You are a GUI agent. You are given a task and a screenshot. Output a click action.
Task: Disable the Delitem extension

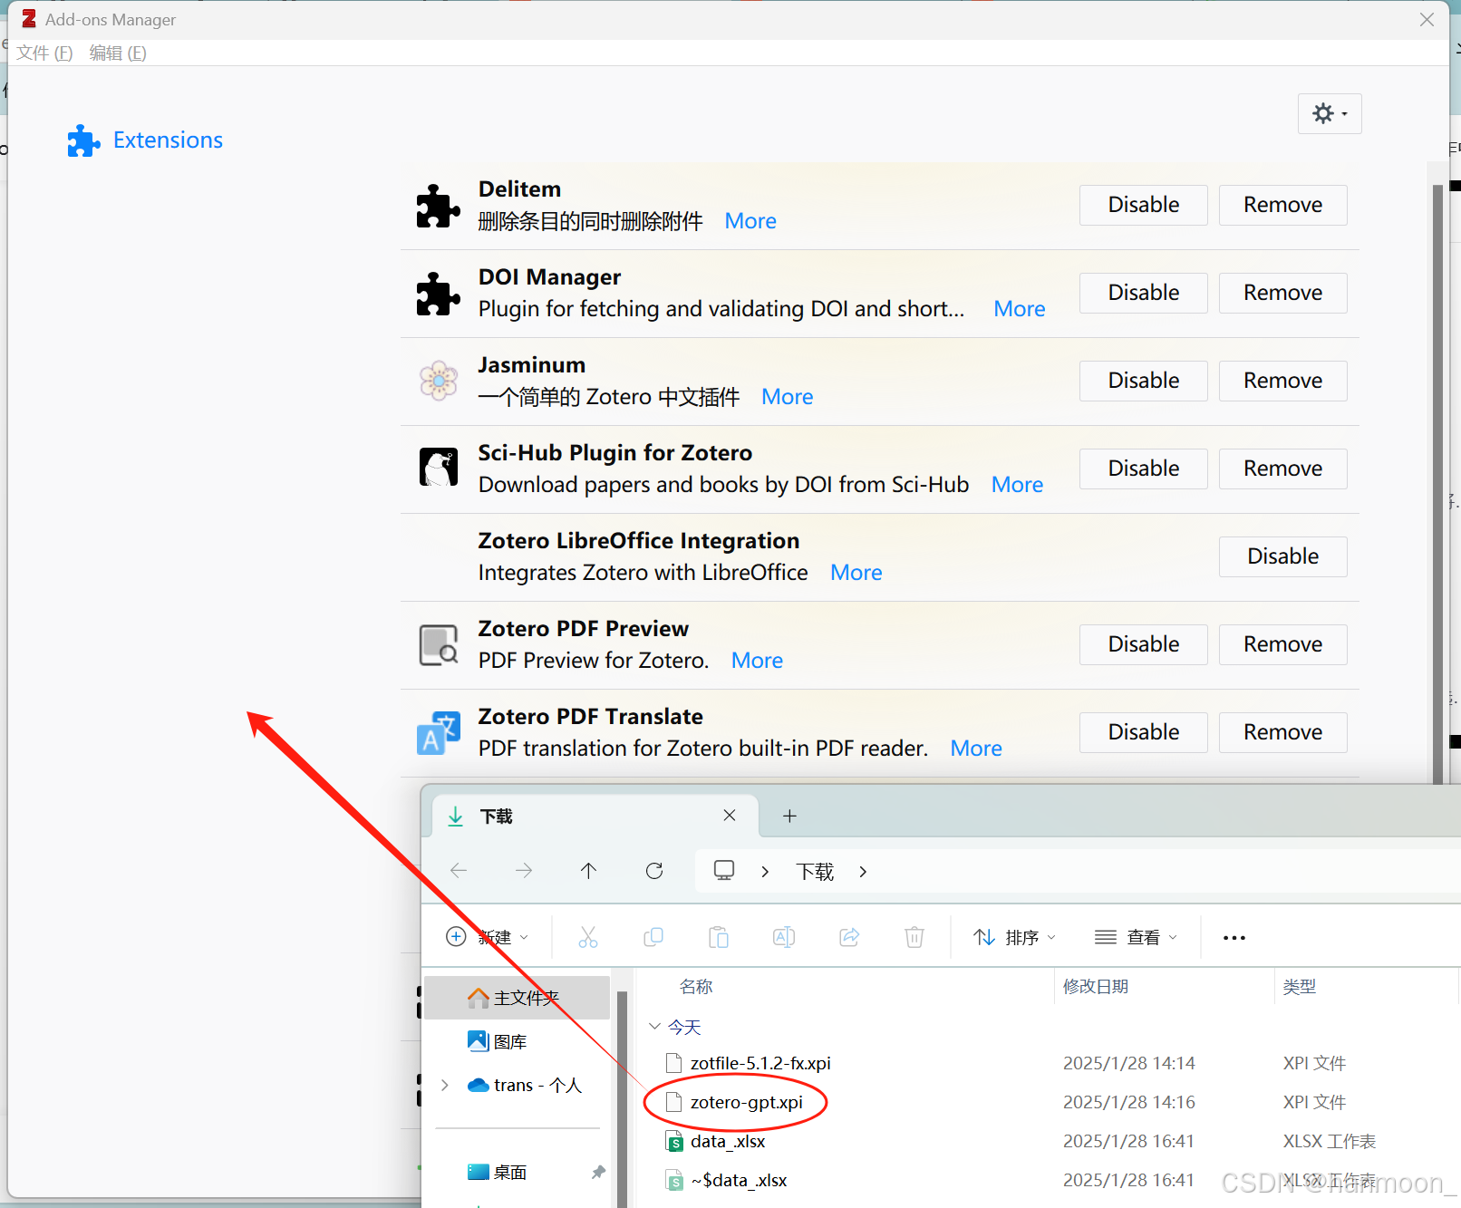coord(1144,205)
